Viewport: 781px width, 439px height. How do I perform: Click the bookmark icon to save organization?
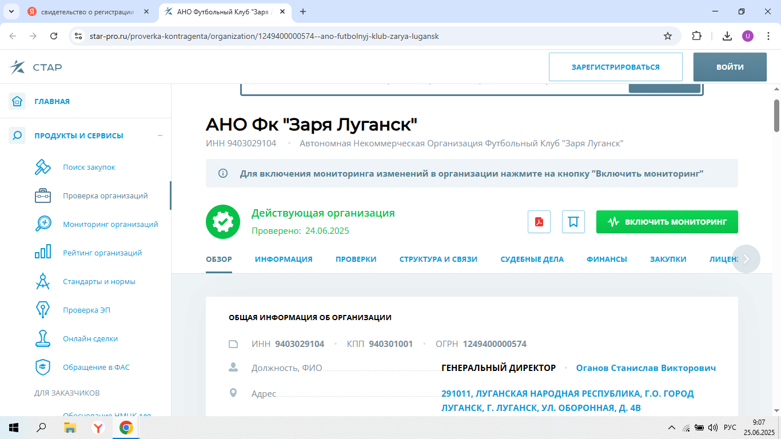tap(573, 222)
